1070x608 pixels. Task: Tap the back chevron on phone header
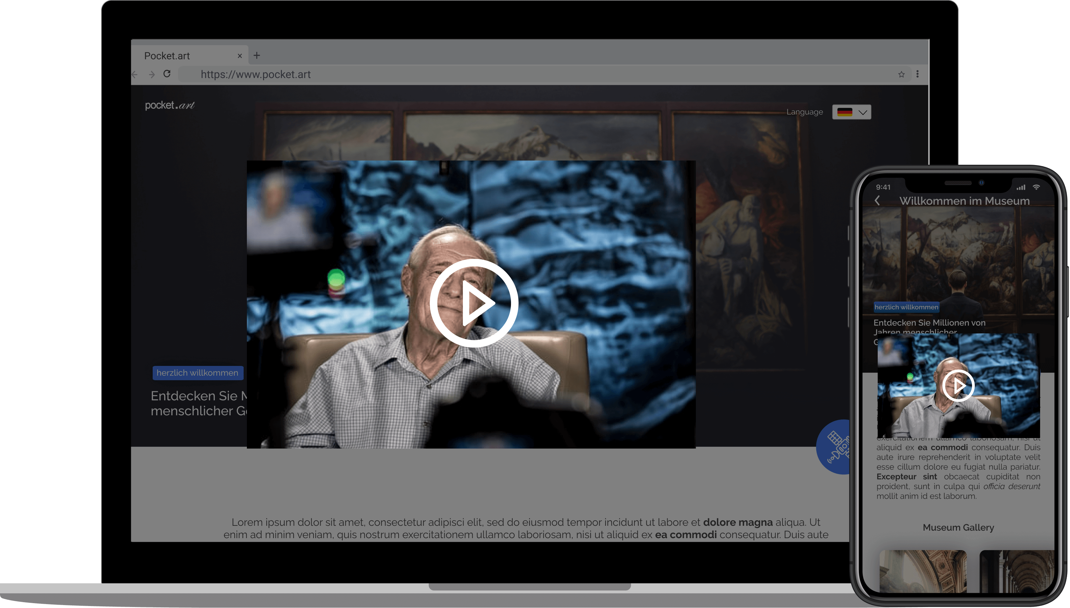[878, 201]
